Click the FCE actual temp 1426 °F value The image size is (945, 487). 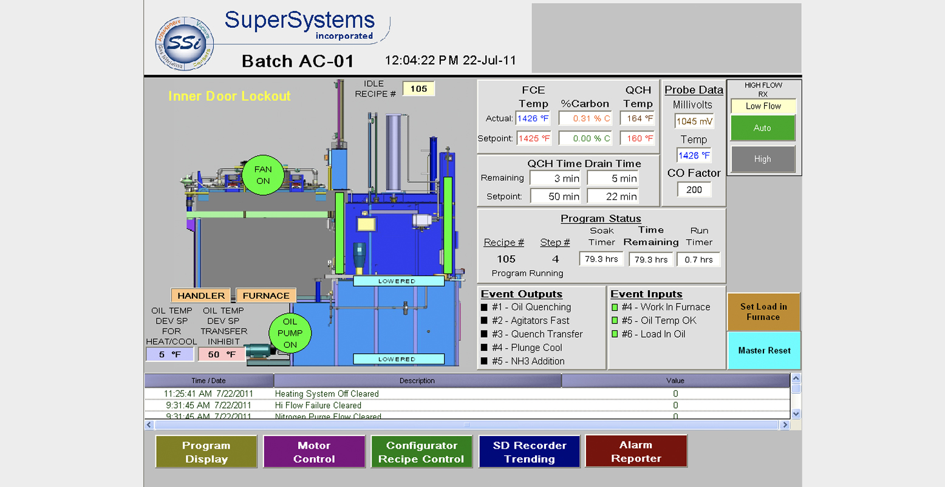[x=533, y=118]
